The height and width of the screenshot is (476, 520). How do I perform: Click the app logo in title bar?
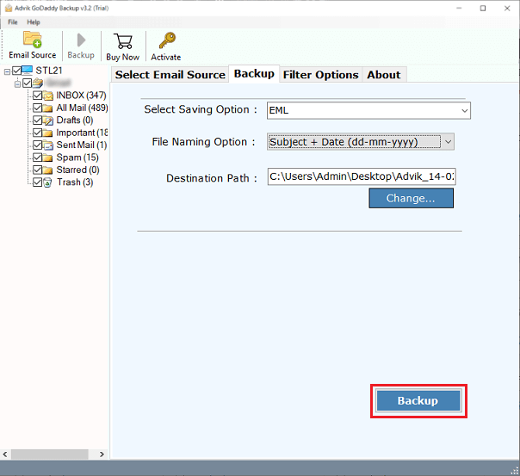pyautogui.click(x=9, y=8)
